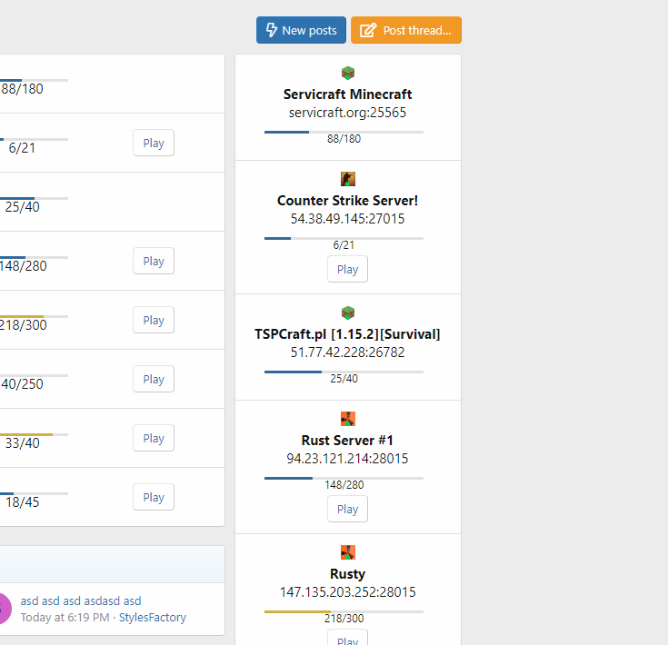Click the Today at 6:19 PM timestamp
668x645 pixels.
65,618
